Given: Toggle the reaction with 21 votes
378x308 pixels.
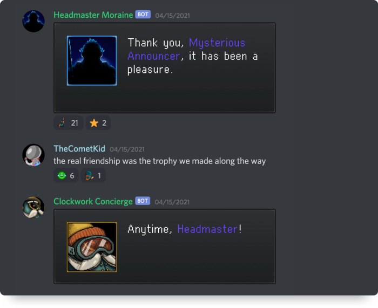Looking at the screenshot, I should click(69, 123).
